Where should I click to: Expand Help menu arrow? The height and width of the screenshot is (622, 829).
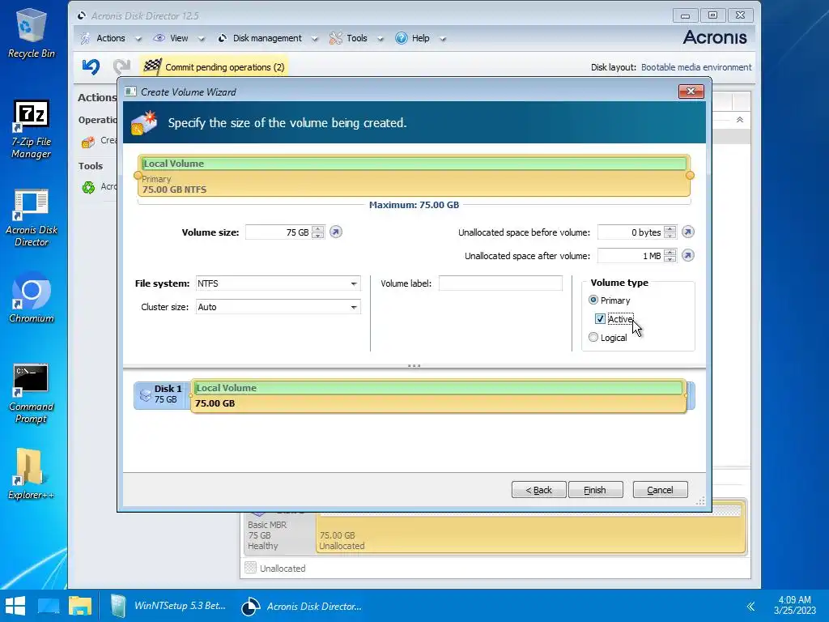pos(443,39)
